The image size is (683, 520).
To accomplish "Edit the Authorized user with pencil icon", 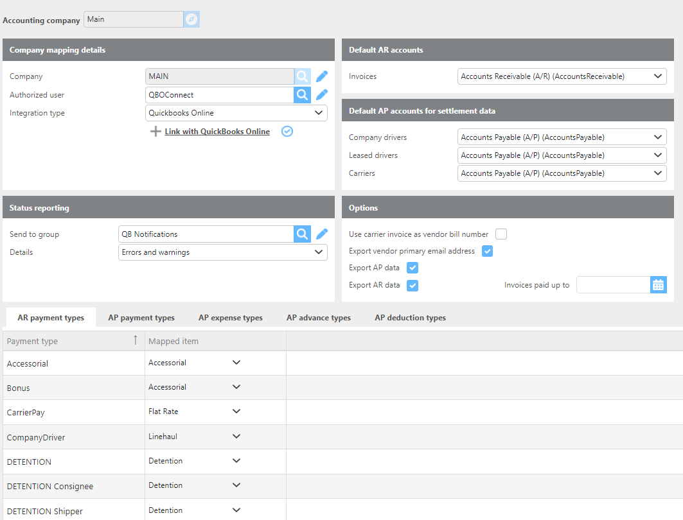I will point(322,95).
